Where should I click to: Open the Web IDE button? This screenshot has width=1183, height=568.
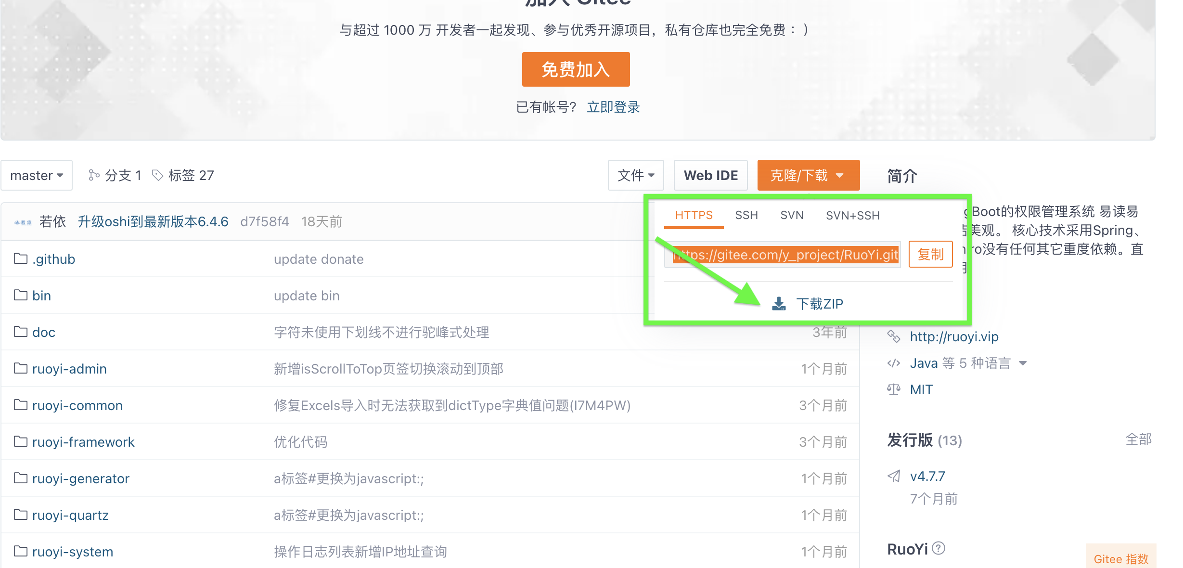coord(711,175)
